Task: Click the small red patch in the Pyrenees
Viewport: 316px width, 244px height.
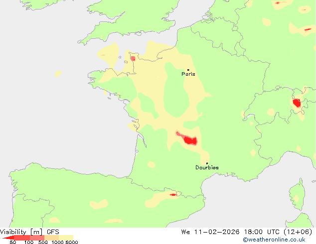Action: pyautogui.click(x=173, y=195)
